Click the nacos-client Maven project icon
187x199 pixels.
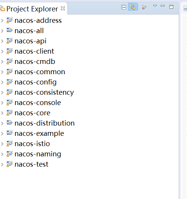(10, 51)
